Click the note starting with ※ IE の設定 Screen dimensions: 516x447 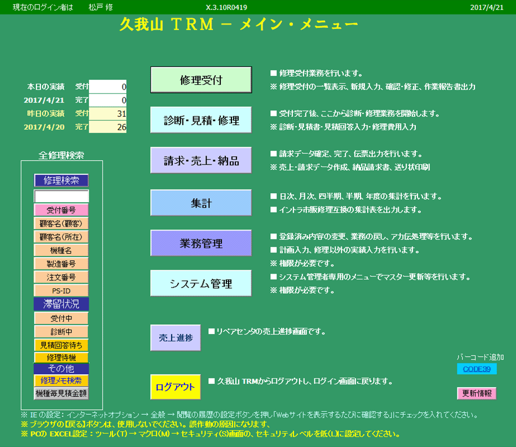coord(249,414)
